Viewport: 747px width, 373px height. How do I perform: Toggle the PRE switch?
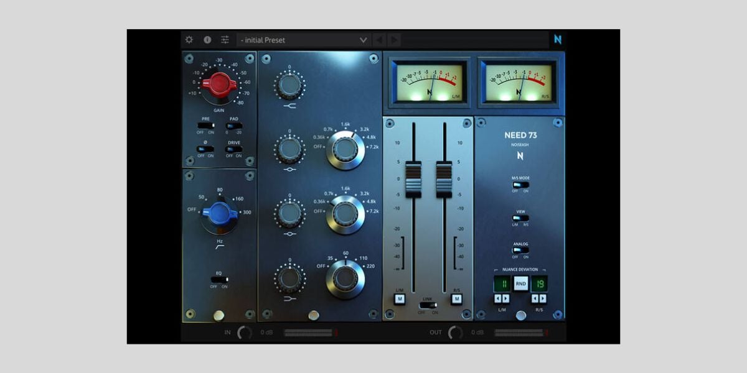205,126
